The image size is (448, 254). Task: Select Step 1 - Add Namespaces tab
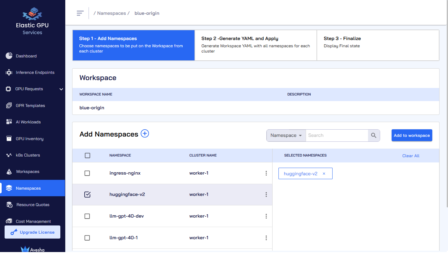pyautogui.click(x=133, y=45)
